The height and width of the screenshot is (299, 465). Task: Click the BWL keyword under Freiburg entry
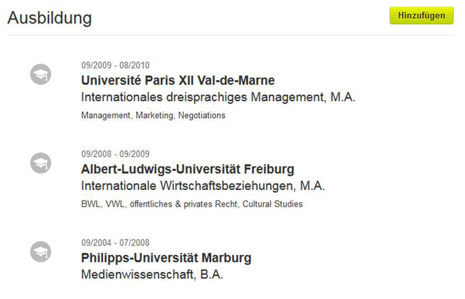(89, 204)
